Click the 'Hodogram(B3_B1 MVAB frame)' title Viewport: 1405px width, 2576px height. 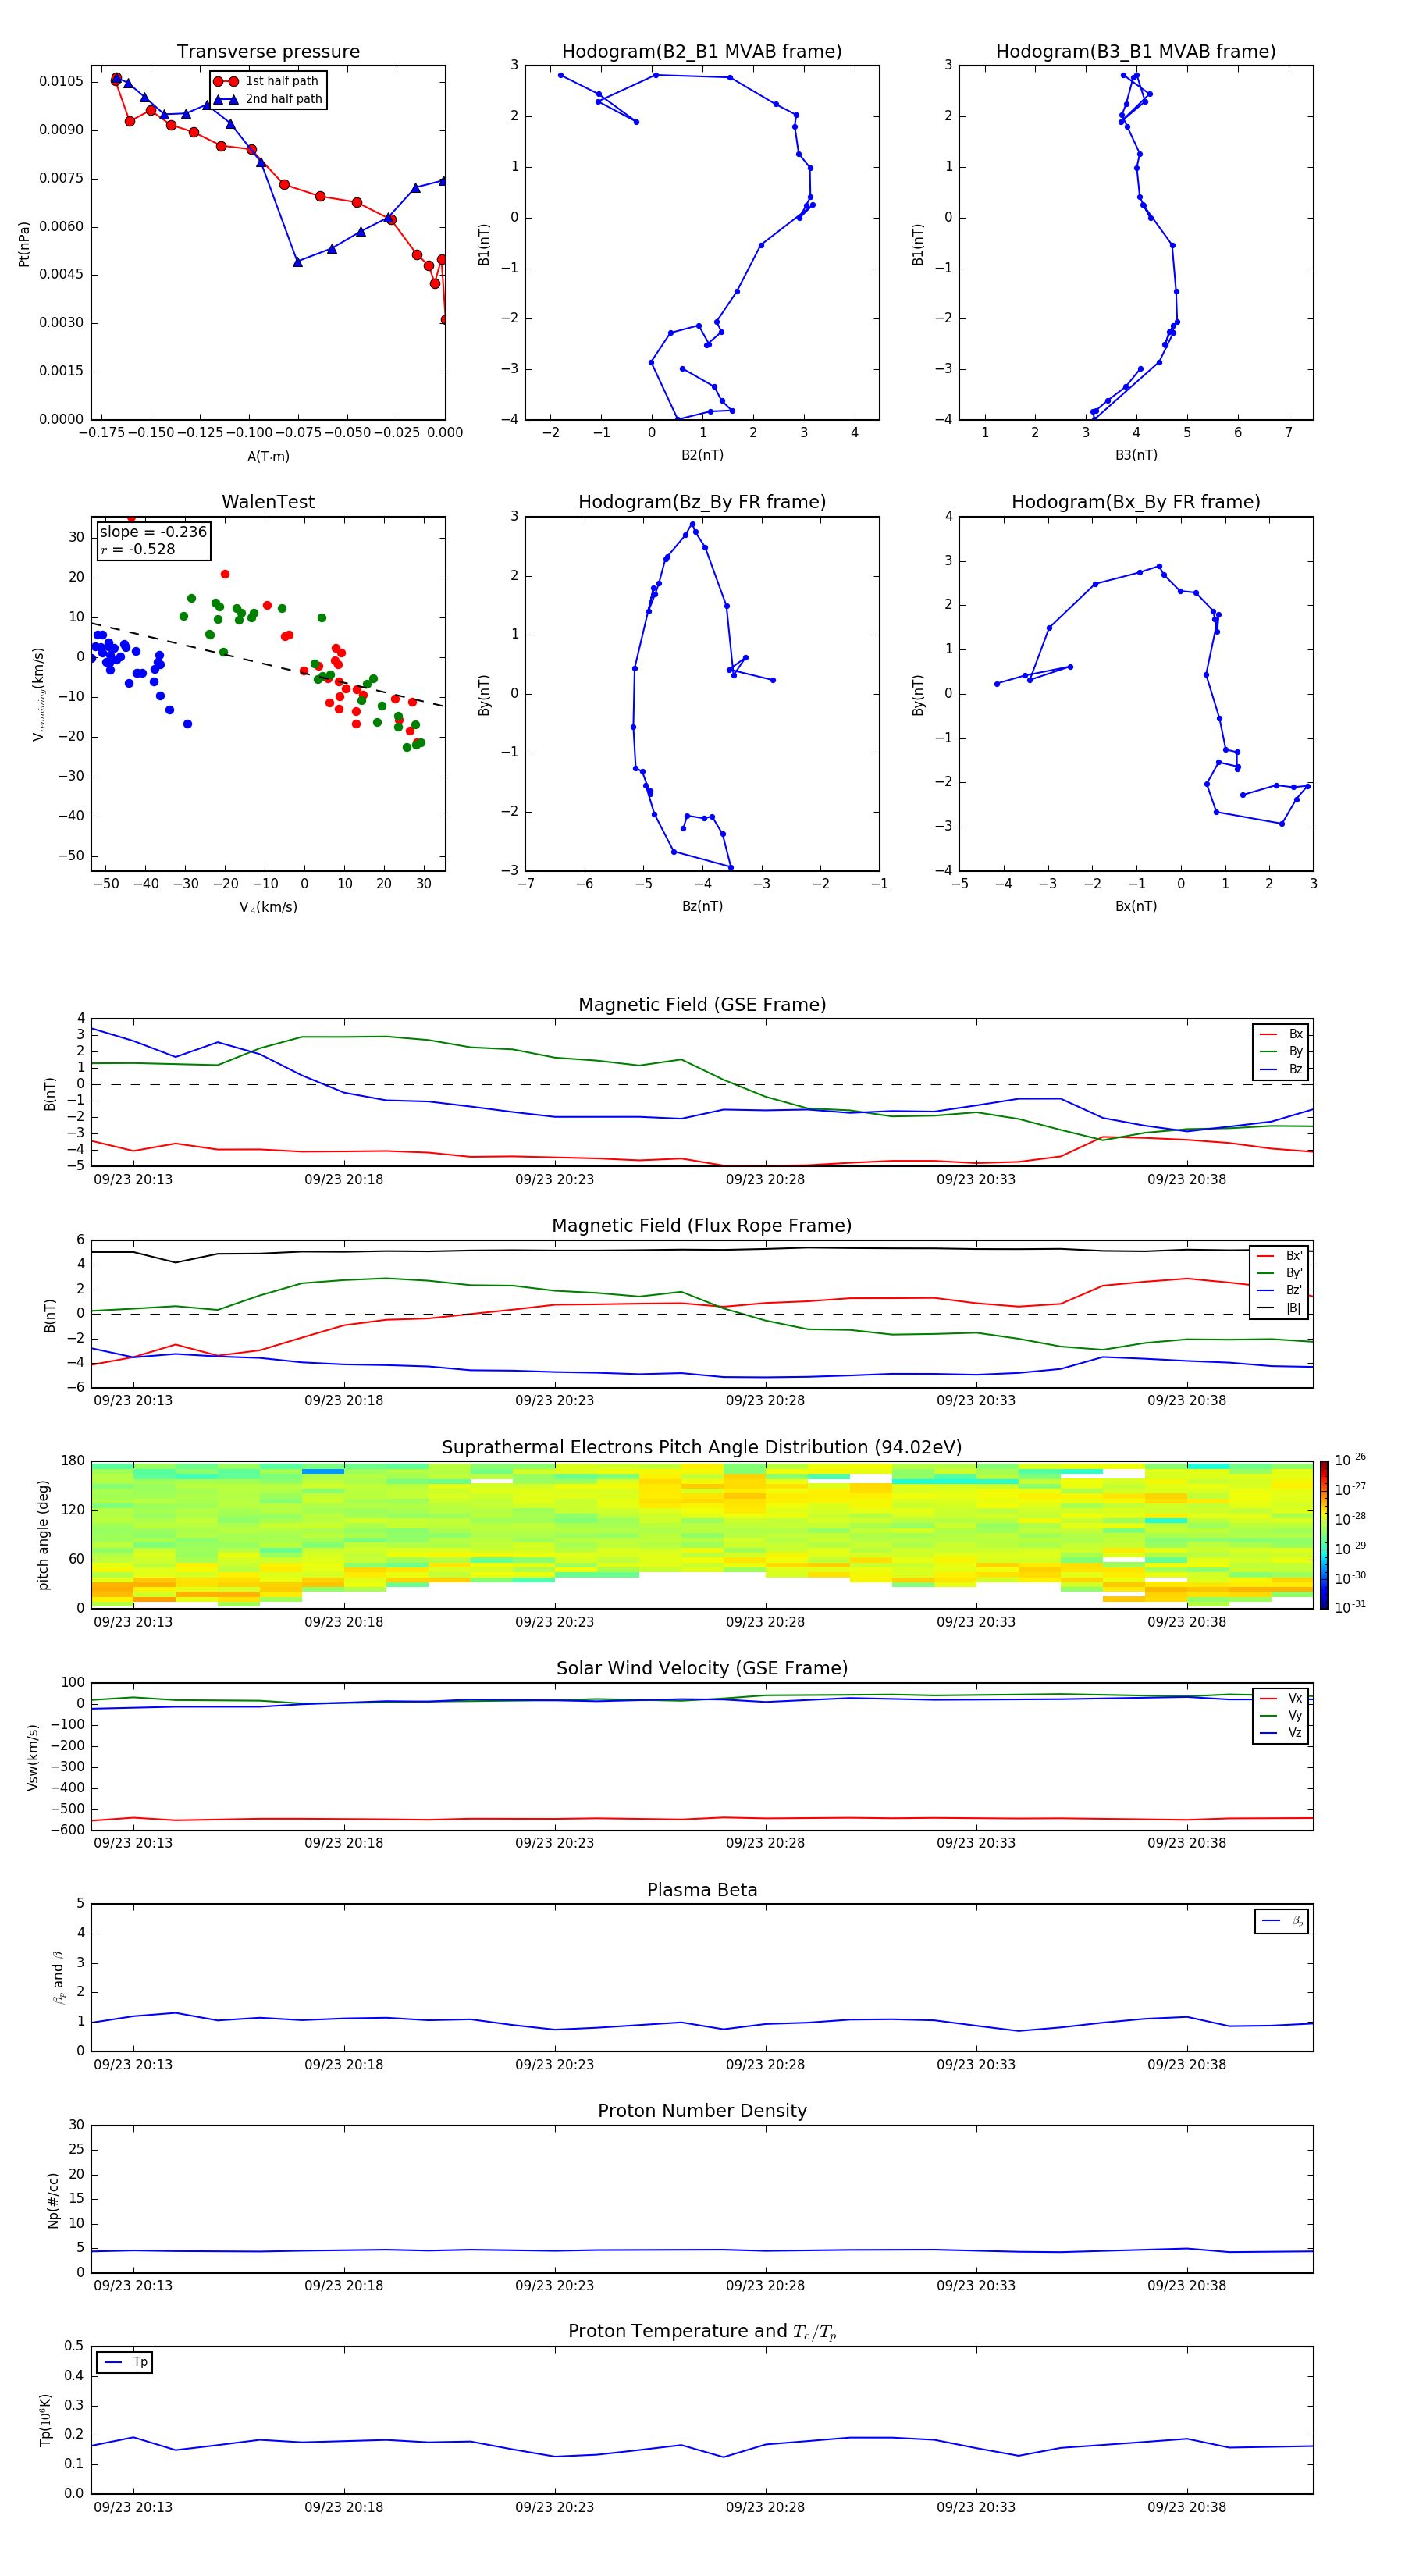pos(1136,51)
